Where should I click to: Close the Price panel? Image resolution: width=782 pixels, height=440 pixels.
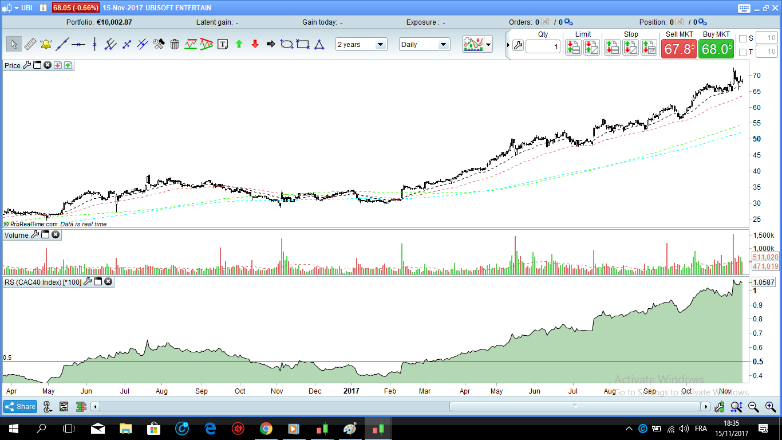[x=48, y=65]
